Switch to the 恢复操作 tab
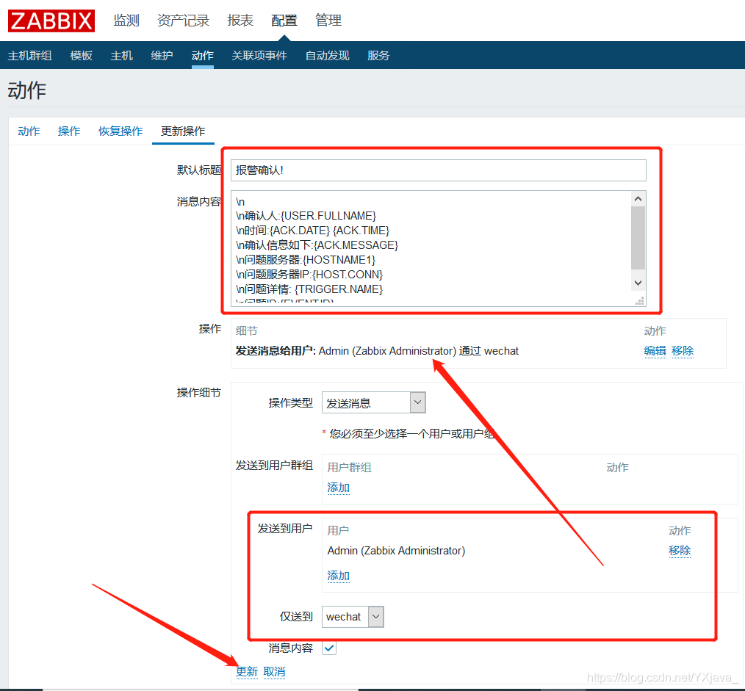Screen dimensions: 745x691 pos(120,131)
